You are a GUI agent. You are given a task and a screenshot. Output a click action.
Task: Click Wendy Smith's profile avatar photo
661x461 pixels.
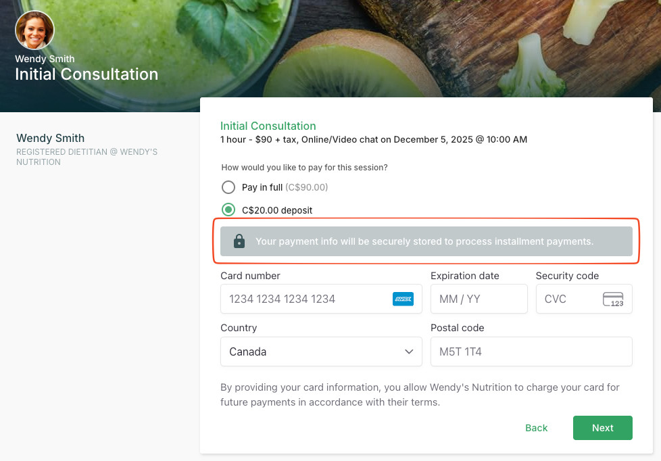(34, 30)
